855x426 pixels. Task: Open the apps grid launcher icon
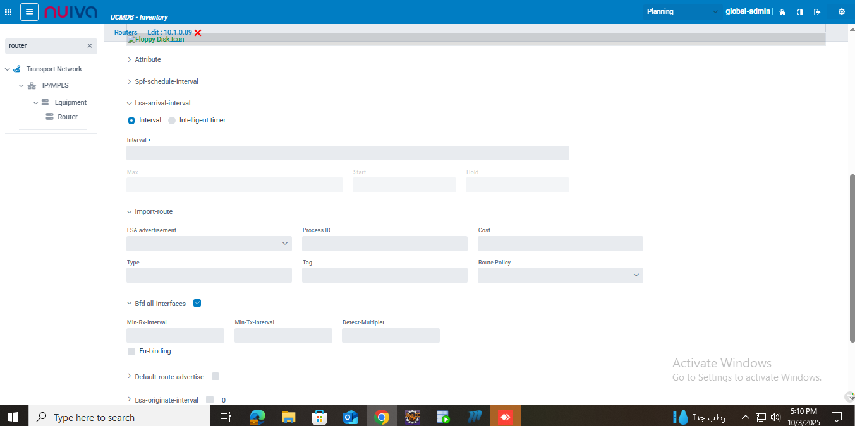pyautogui.click(x=8, y=11)
